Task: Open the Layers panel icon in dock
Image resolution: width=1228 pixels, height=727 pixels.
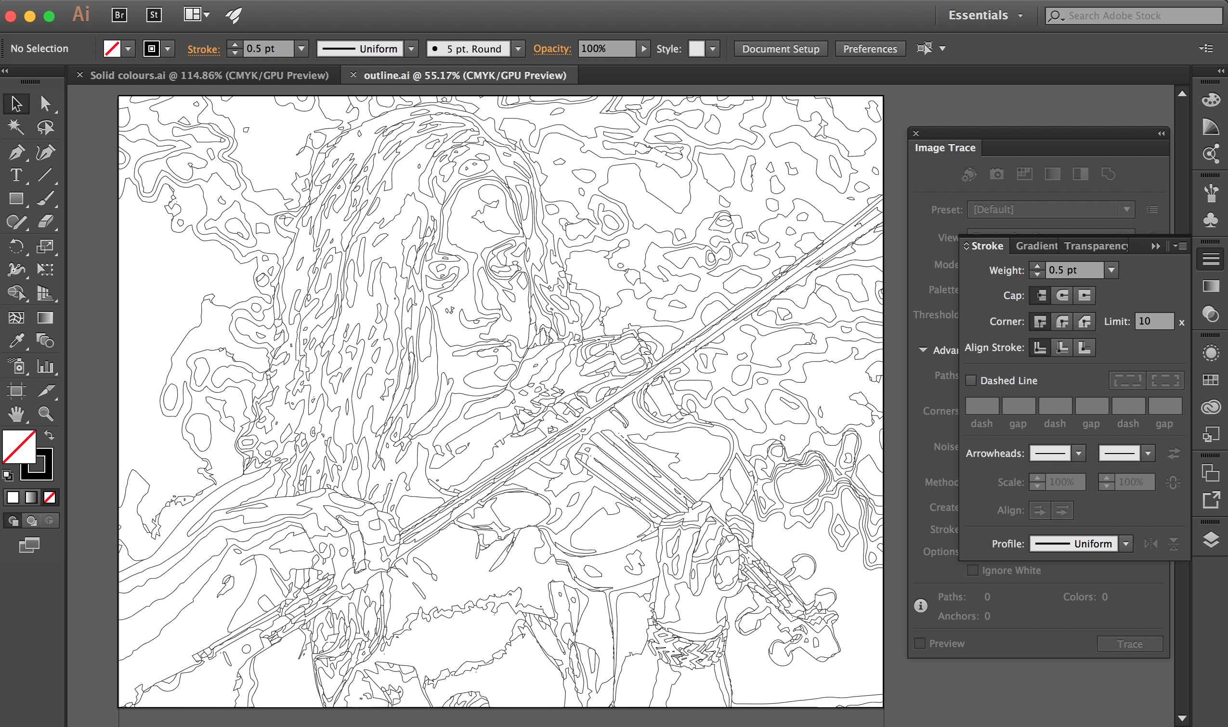Action: 1210,539
